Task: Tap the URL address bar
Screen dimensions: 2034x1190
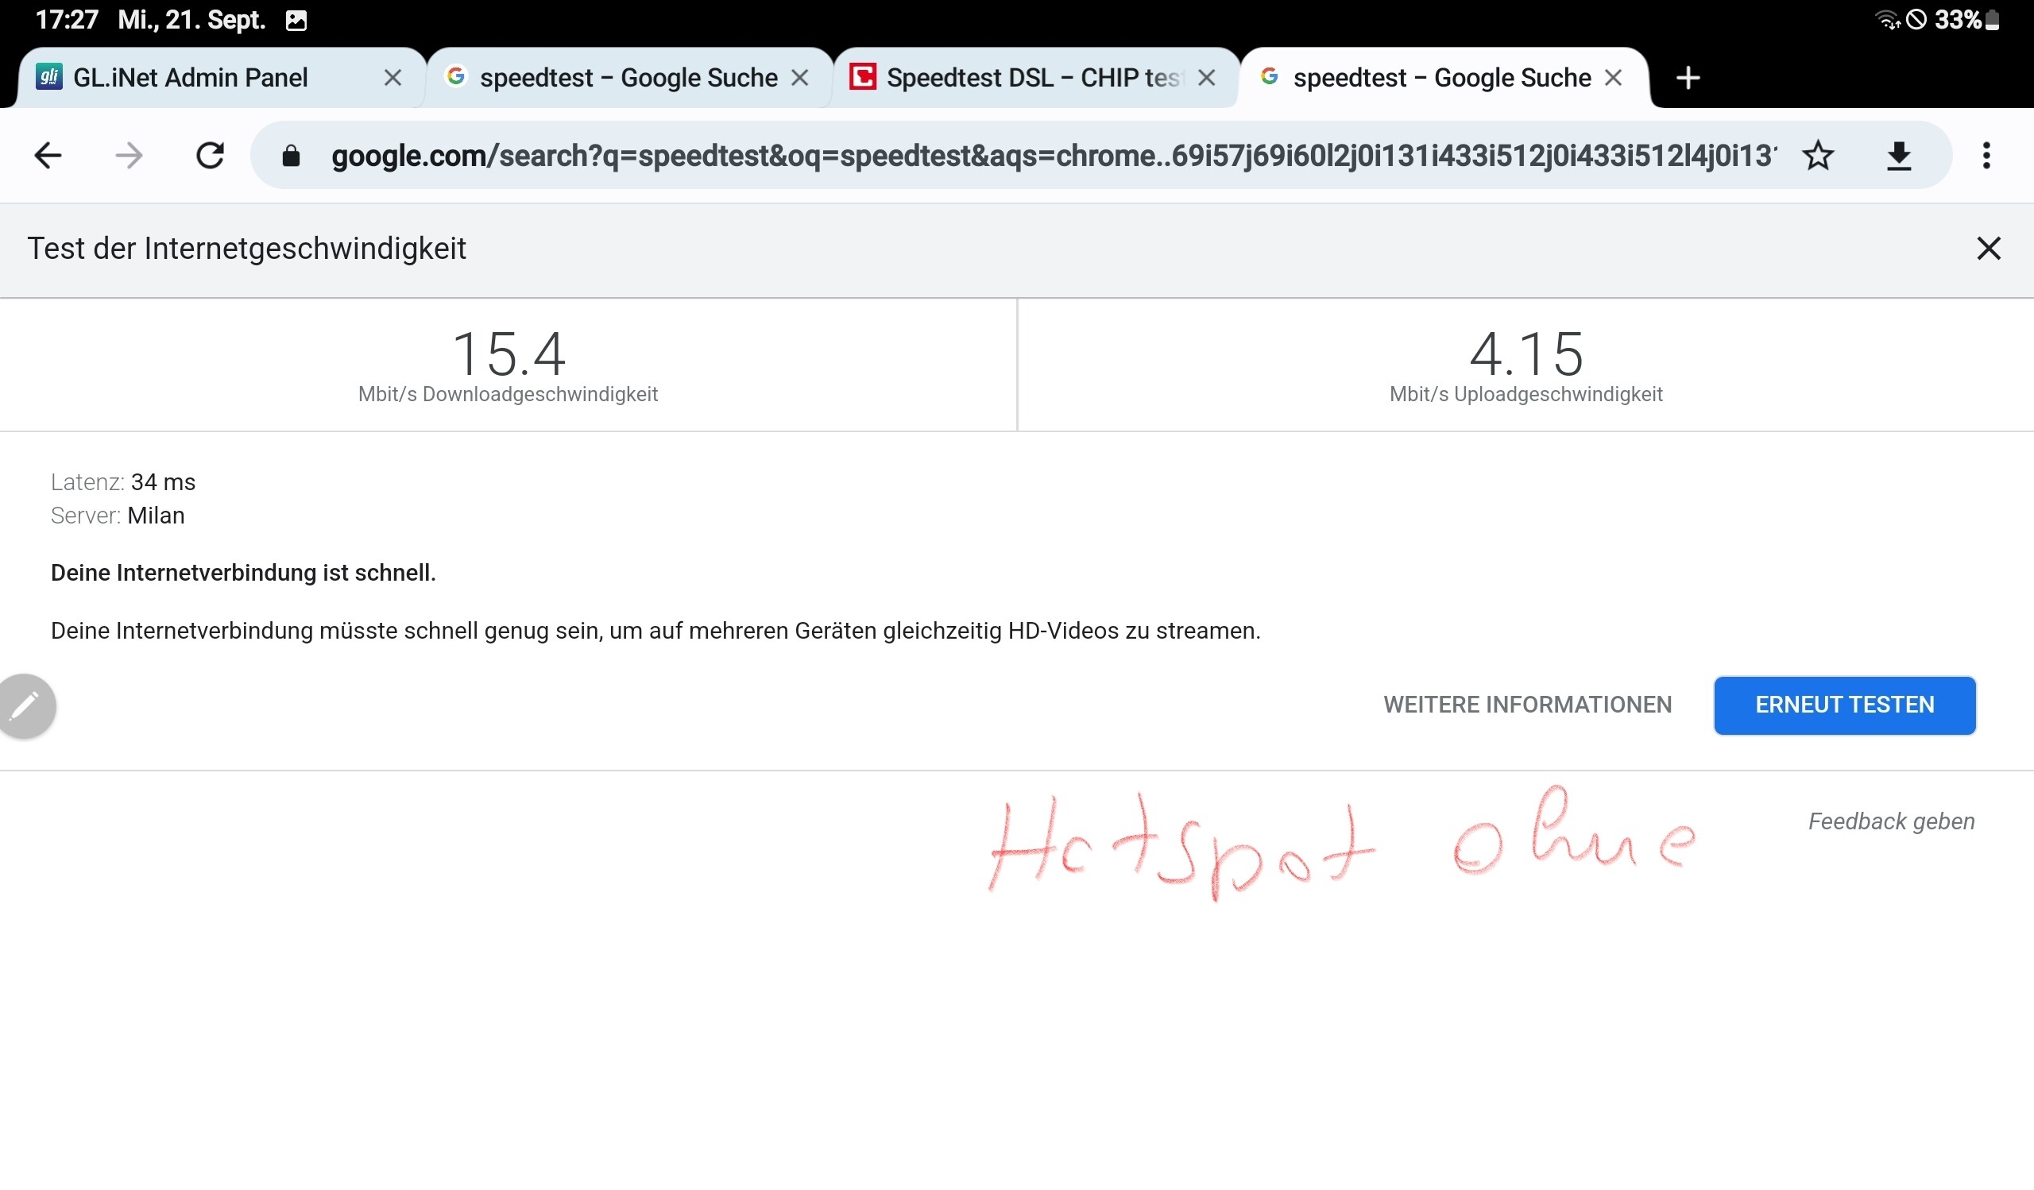Action: pos(1050,155)
